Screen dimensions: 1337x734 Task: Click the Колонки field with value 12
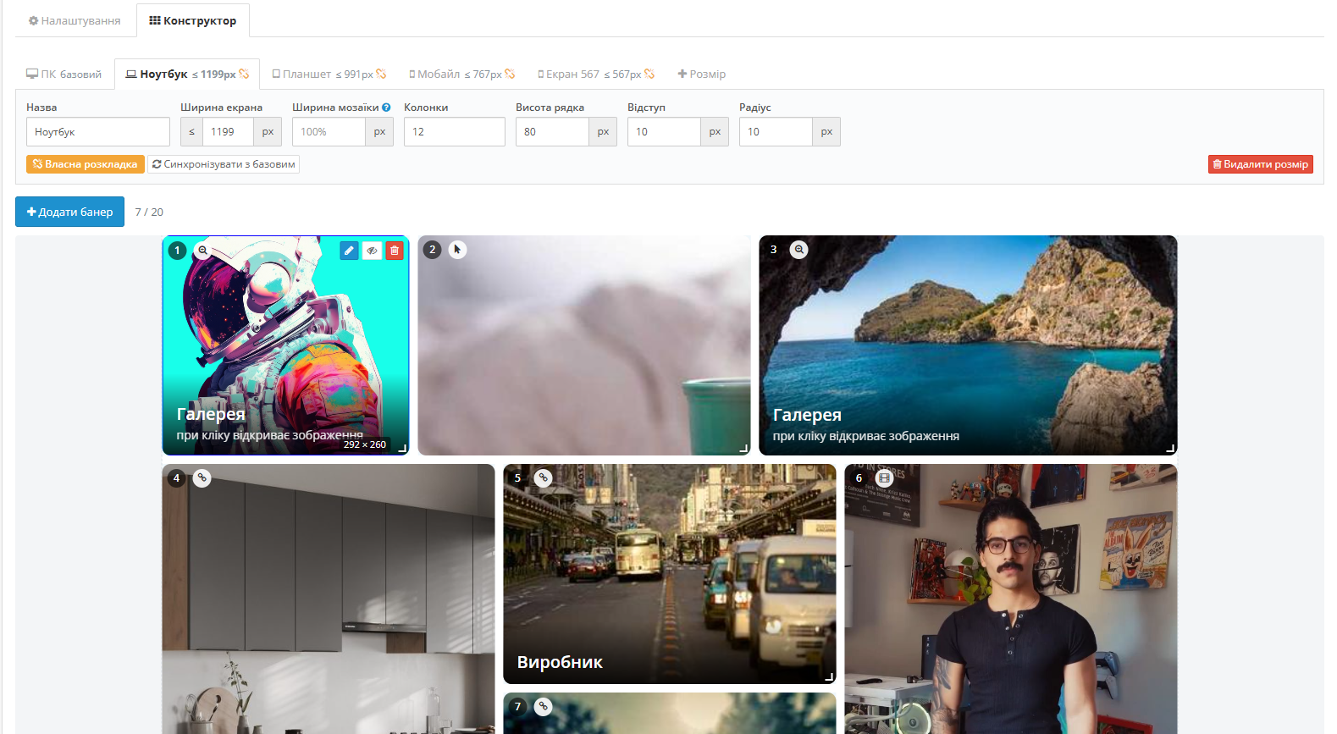(x=455, y=132)
